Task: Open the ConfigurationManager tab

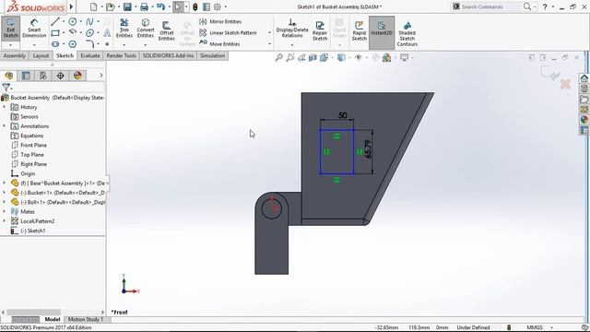Action: (x=43, y=76)
